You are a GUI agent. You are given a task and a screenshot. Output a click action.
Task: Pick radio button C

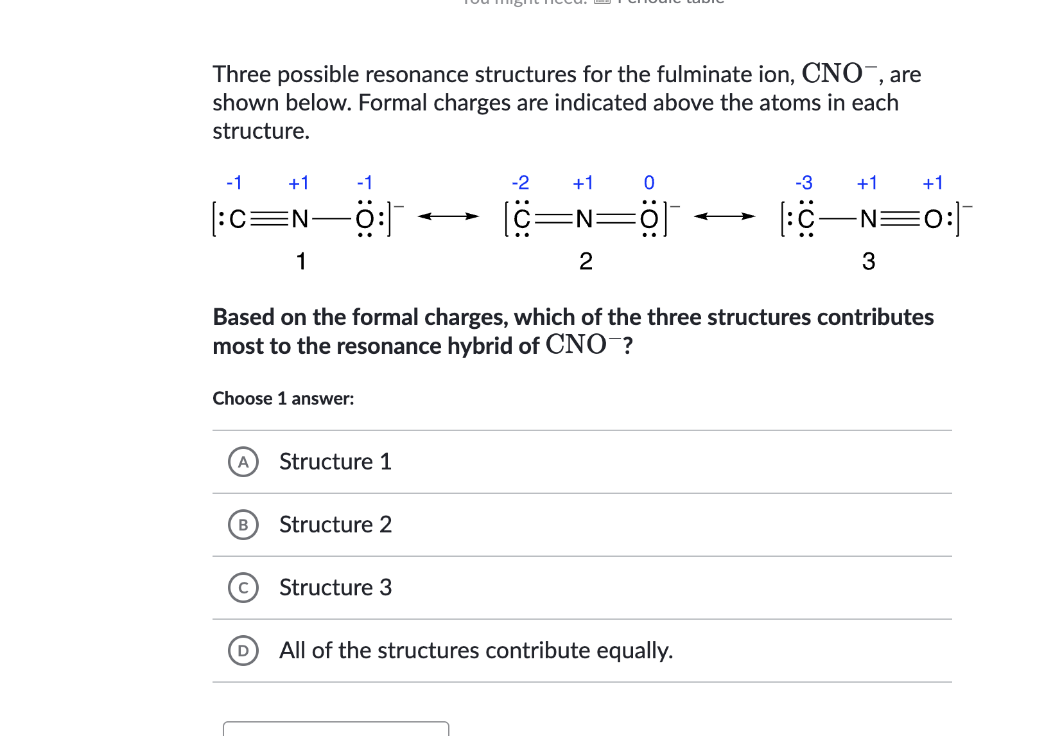243,588
